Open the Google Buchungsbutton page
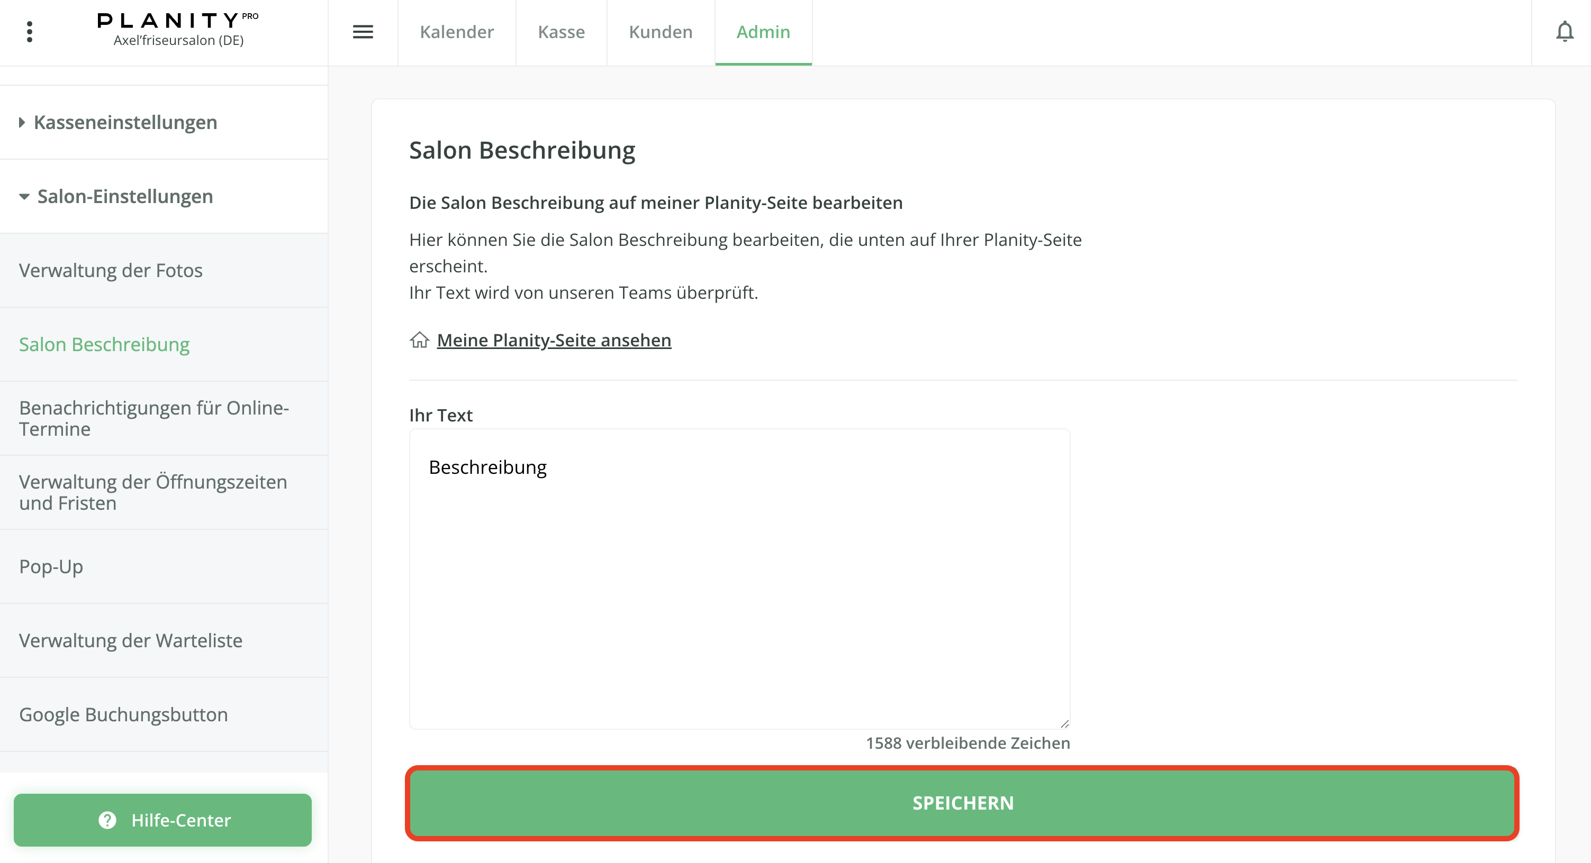Image resolution: width=1591 pixels, height=863 pixels. [x=123, y=714]
